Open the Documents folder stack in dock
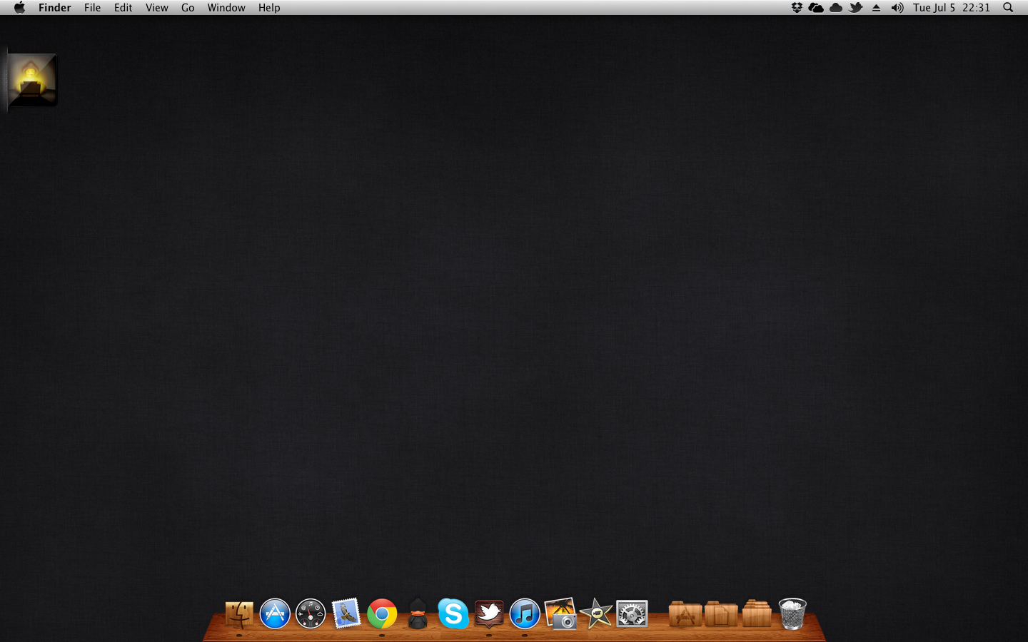The height and width of the screenshot is (642, 1028). coord(721,613)
